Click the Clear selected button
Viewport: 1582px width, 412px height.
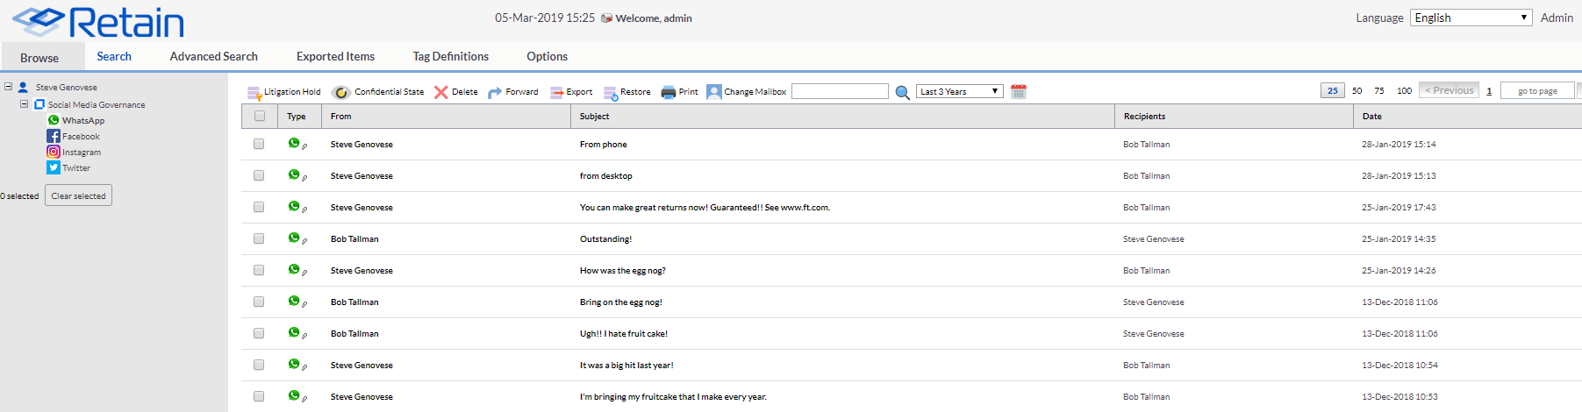[78, 195]
